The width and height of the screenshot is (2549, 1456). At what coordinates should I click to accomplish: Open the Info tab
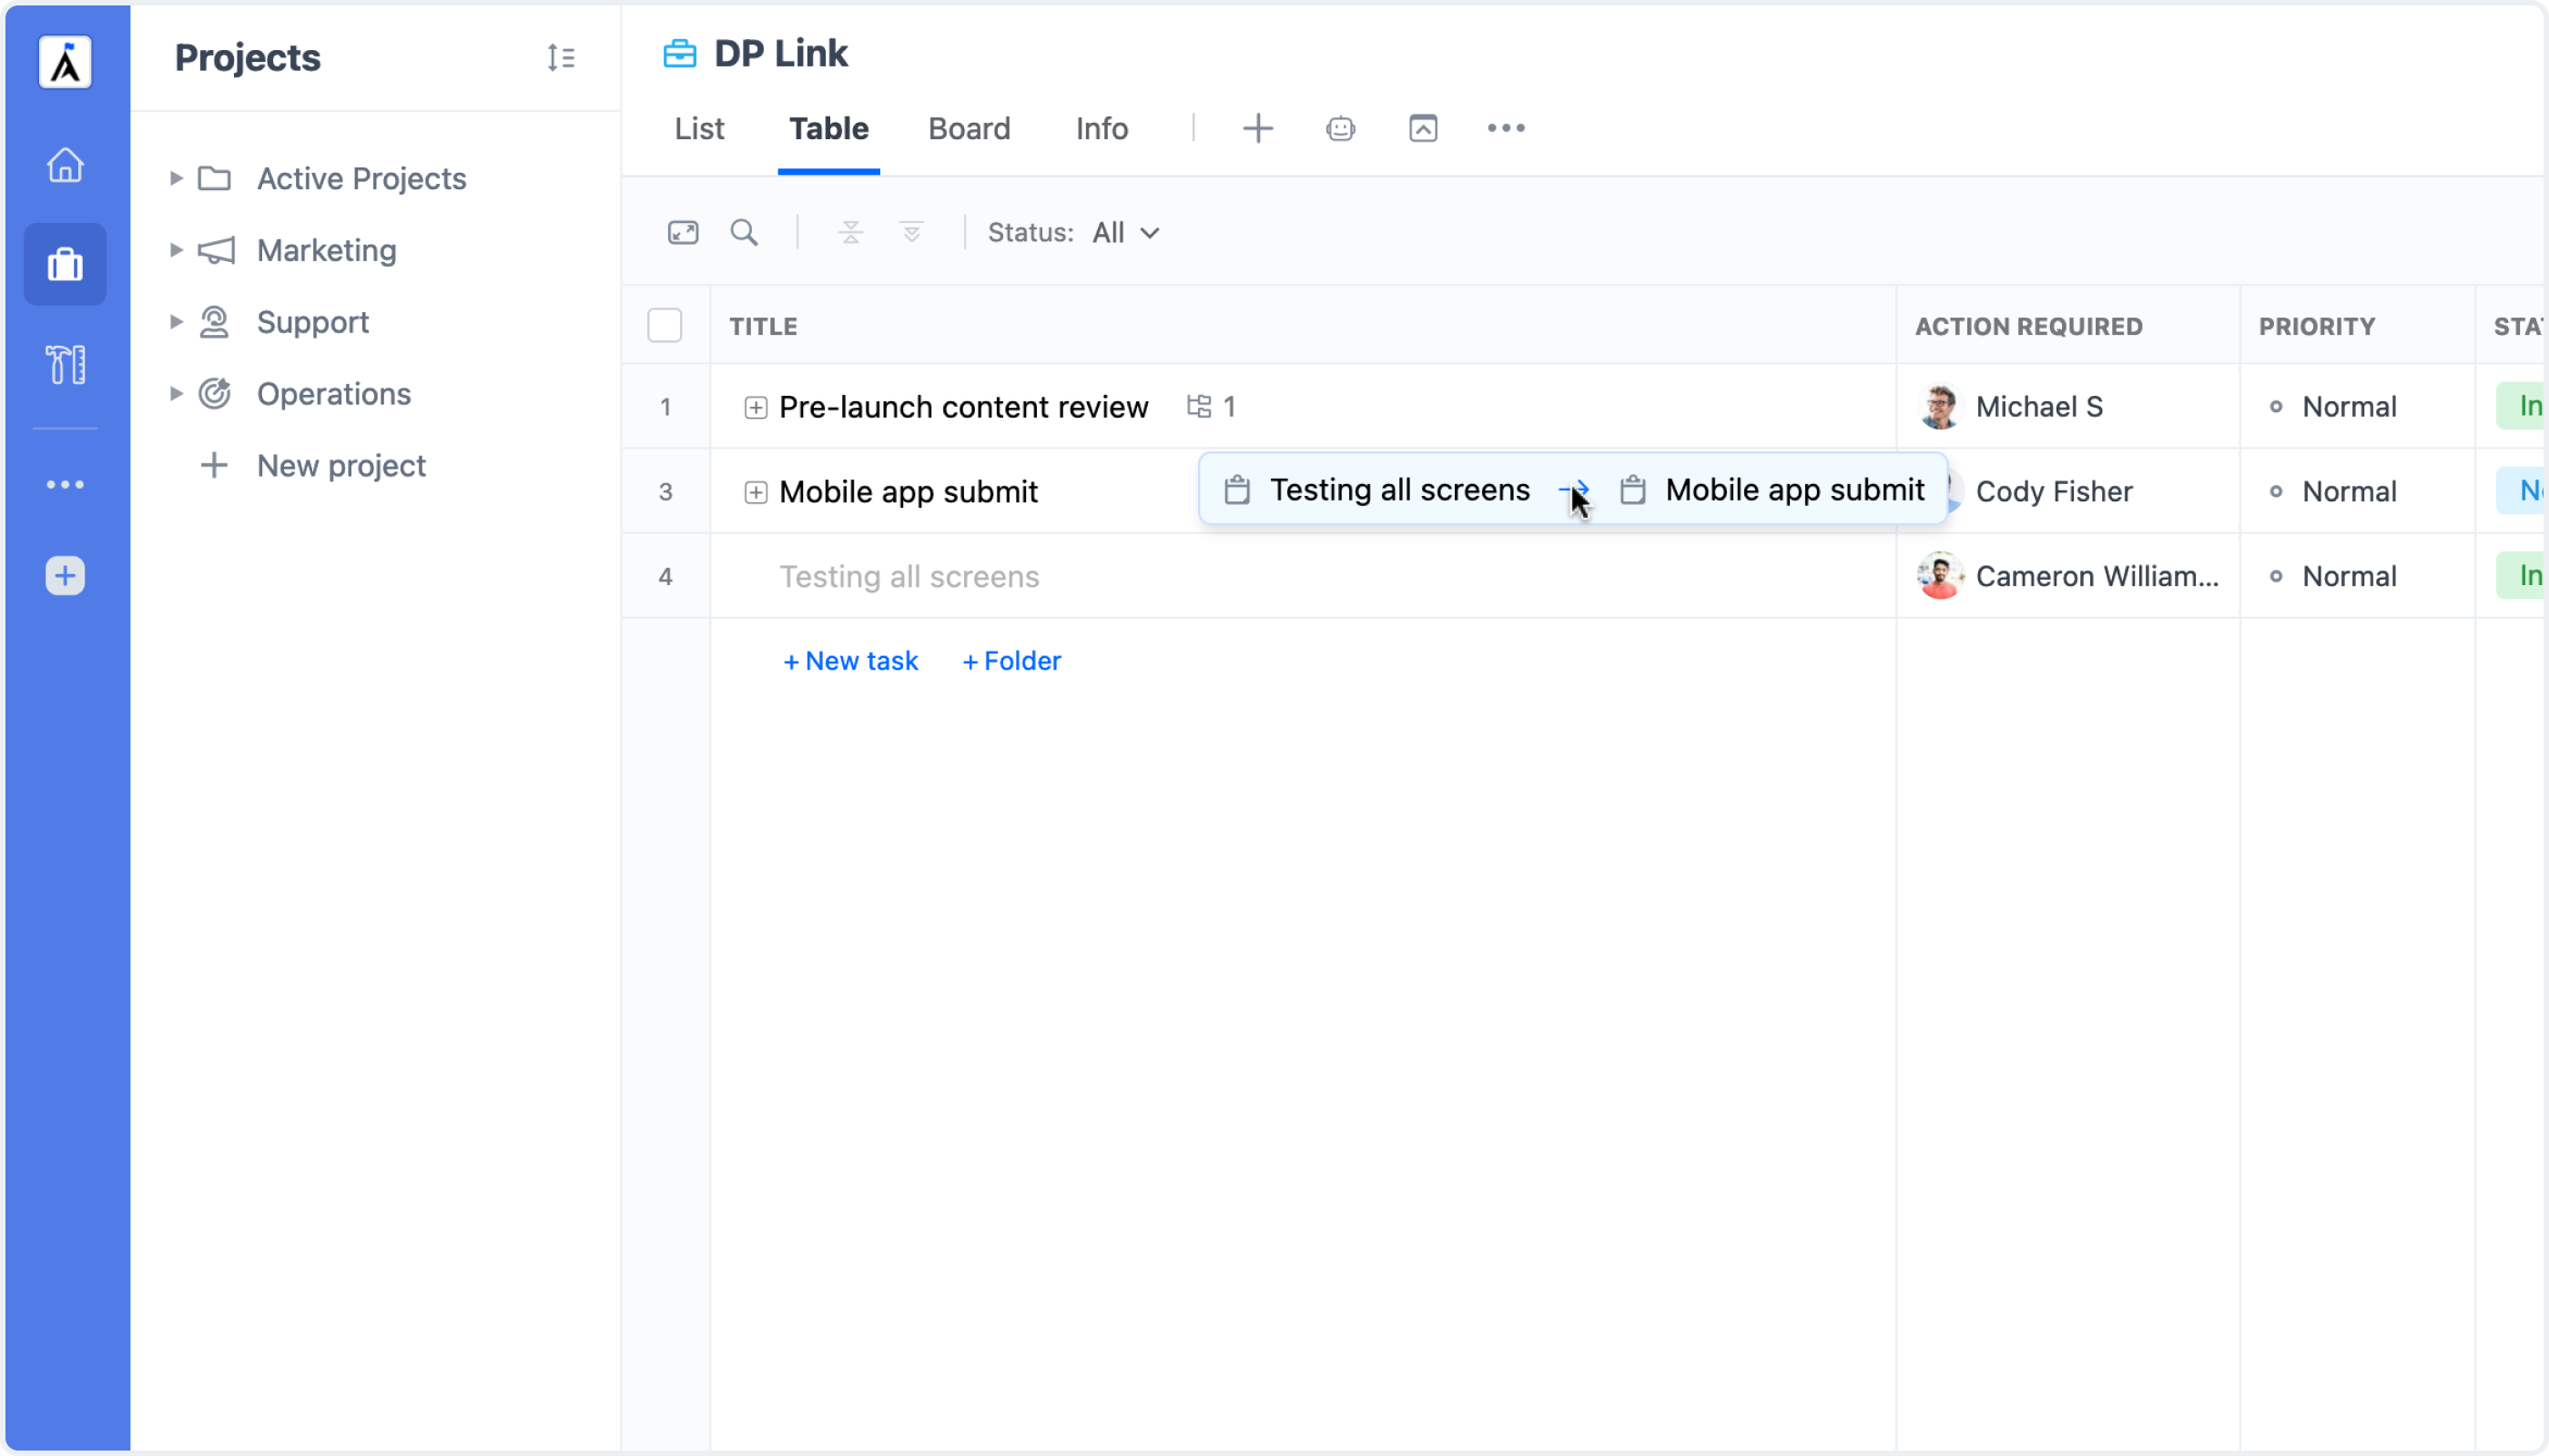pyautogui.click(x=1102, y=129)
